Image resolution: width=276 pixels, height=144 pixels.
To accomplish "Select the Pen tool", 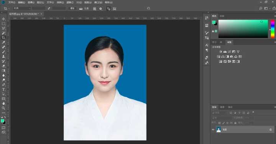I will (3, 85).
